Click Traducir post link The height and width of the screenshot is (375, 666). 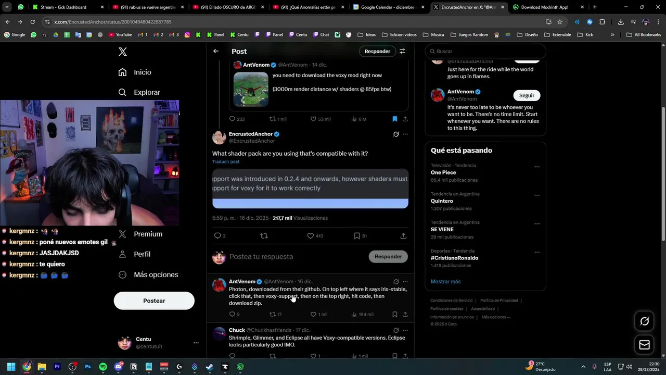pos(226,162)
